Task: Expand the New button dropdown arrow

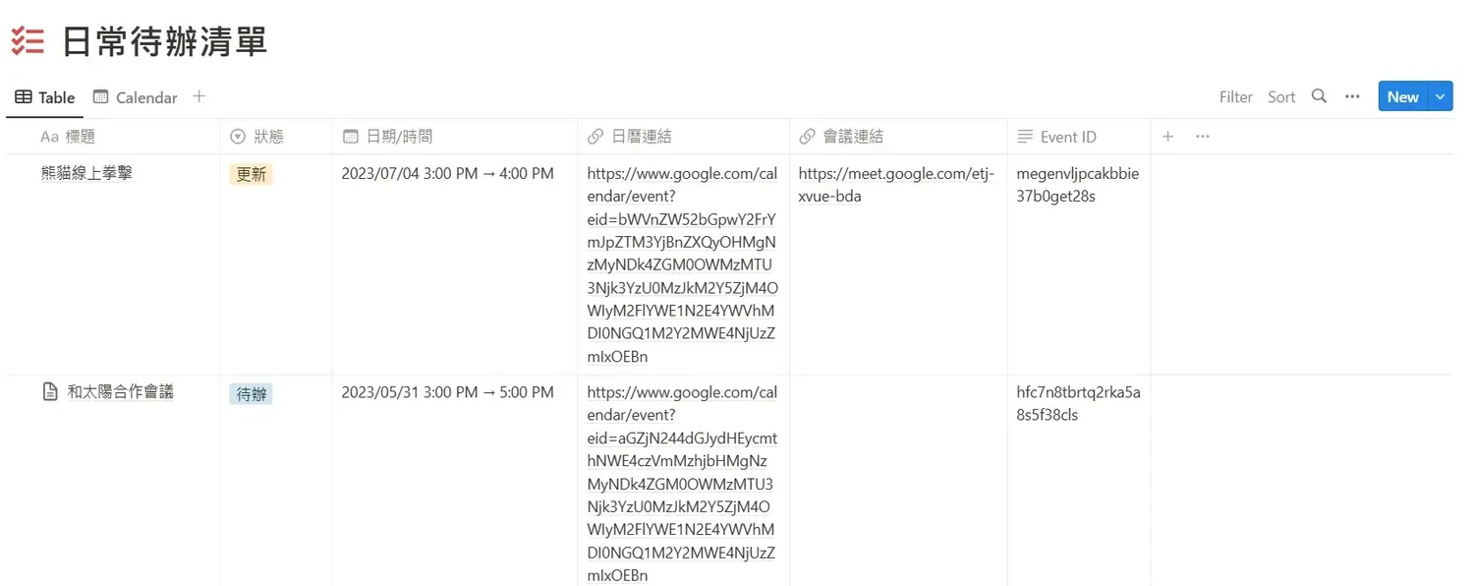Action: click(x=1441, y=96)
